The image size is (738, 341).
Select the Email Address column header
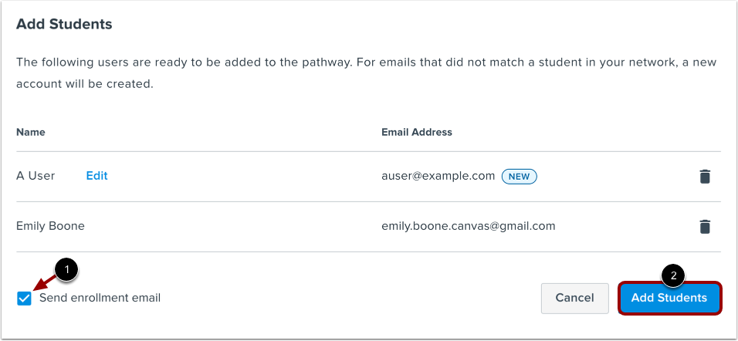(416, 132)
